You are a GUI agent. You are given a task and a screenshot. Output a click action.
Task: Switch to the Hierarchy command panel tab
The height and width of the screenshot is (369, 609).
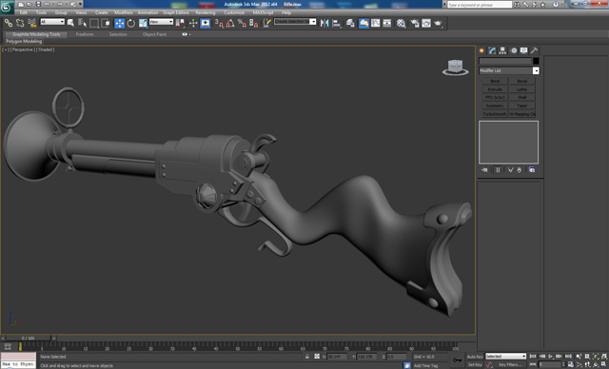coord(502,50)
